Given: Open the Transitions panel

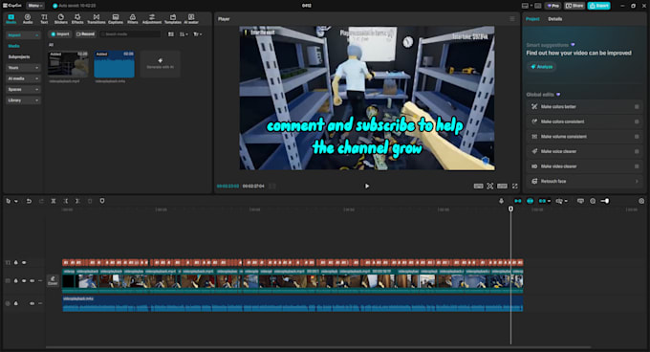Looking at the screenshot, I should point(97,19).
